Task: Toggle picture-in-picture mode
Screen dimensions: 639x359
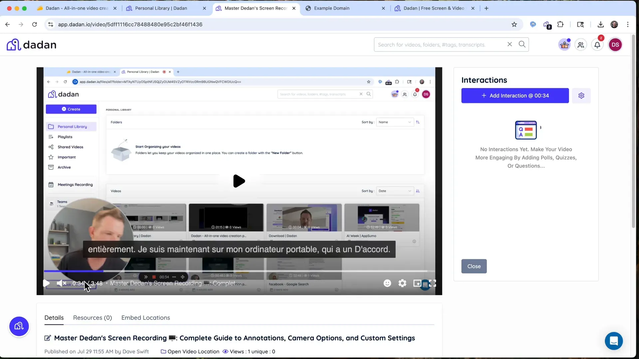Action: [x=417, y=283]
